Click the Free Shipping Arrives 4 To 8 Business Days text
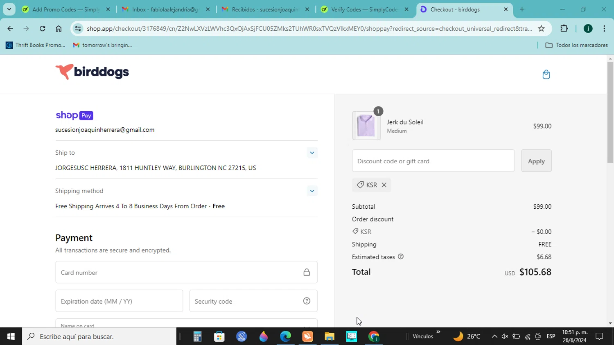Screen dimensions: 614x345 (131, 206)
